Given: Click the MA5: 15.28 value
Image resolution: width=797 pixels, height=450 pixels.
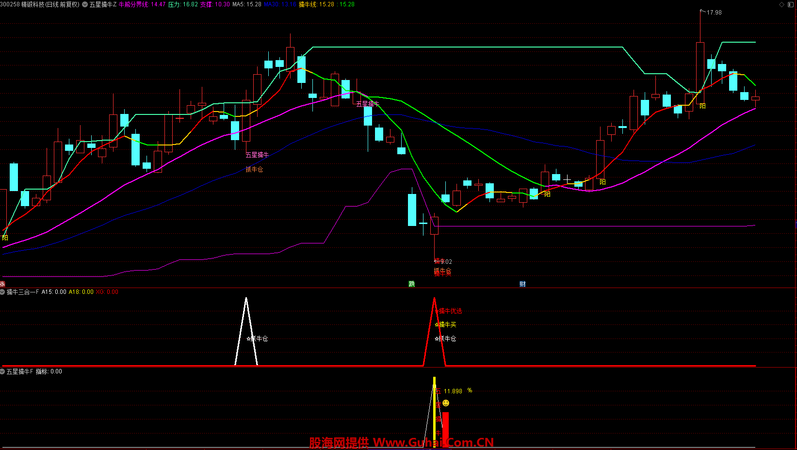Looking at the screenshot, I should [247, 4].
